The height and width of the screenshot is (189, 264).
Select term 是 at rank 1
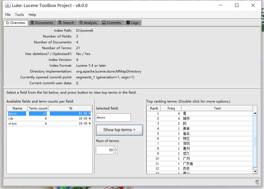pos(200,113)
